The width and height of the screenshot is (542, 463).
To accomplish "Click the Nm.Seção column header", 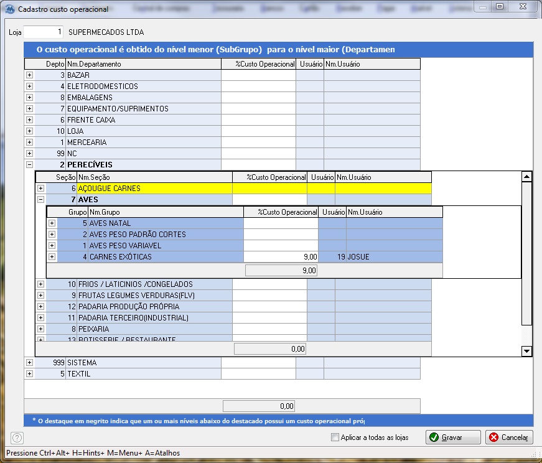I will pyautogui.click(x=154, y=177).
